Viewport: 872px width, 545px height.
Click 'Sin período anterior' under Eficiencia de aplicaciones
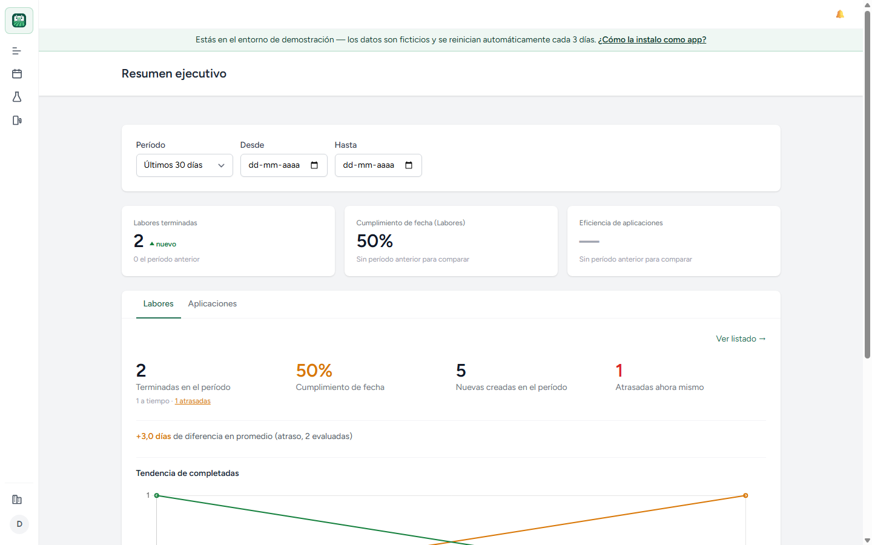click(636, 259)
